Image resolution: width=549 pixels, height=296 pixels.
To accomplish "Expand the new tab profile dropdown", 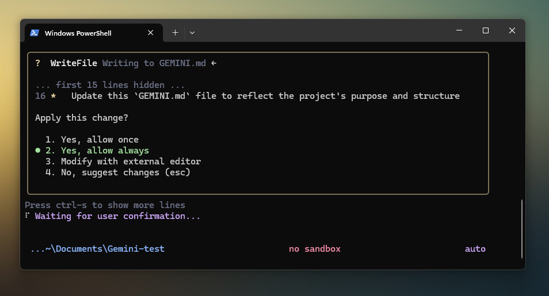I will tap(192, 33).
